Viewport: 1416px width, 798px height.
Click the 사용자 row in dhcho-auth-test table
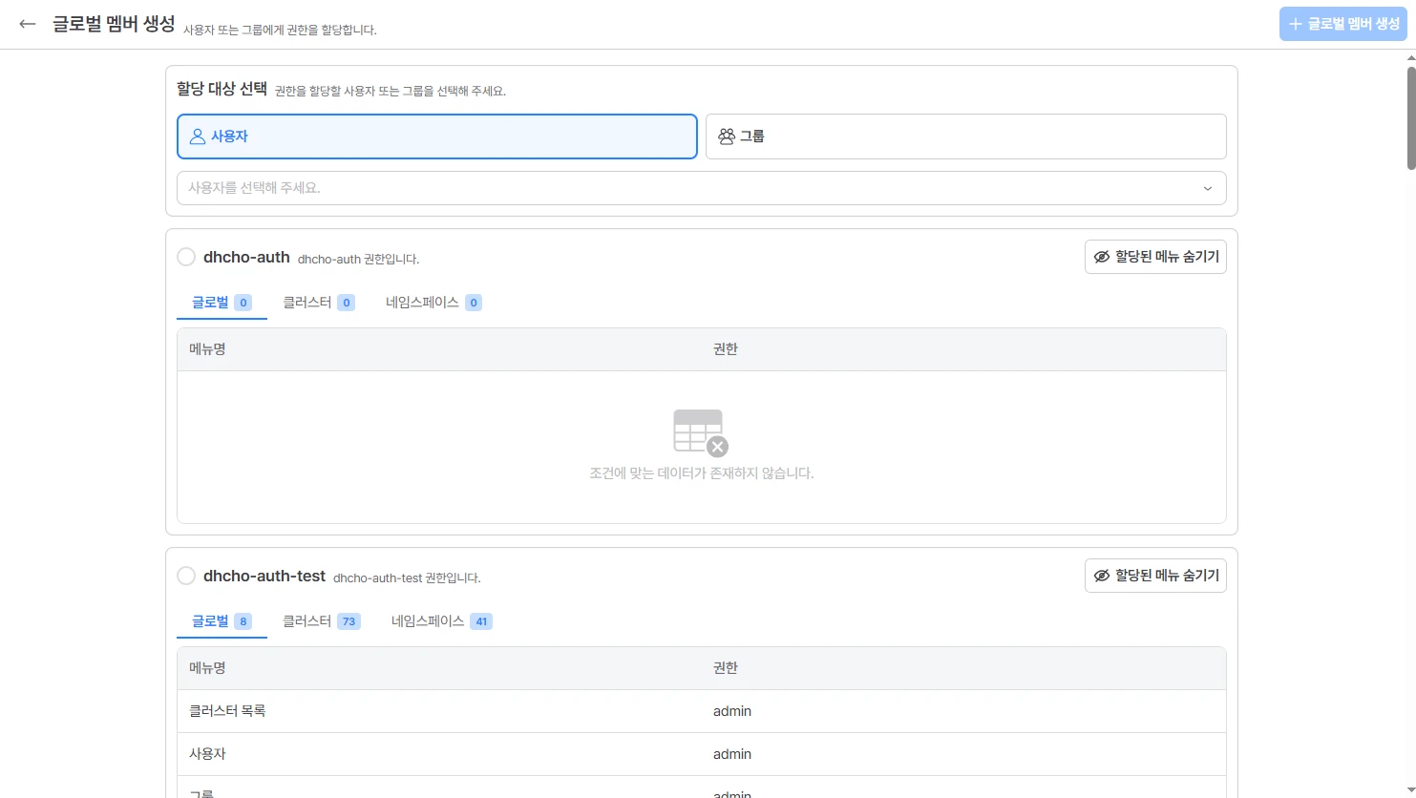[702, 754]
